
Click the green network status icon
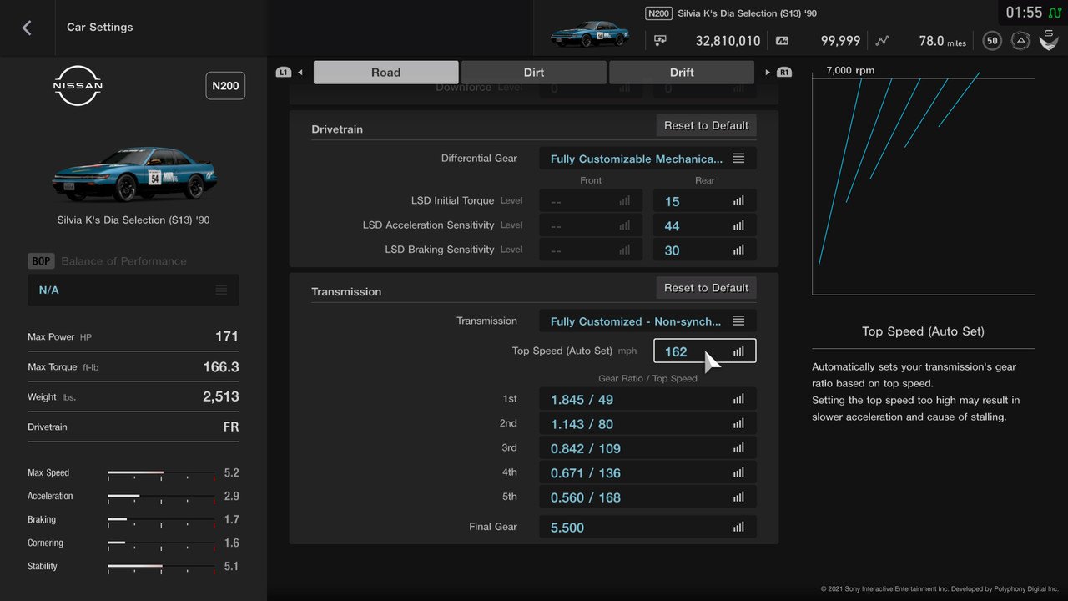(x=1055, y=13)
